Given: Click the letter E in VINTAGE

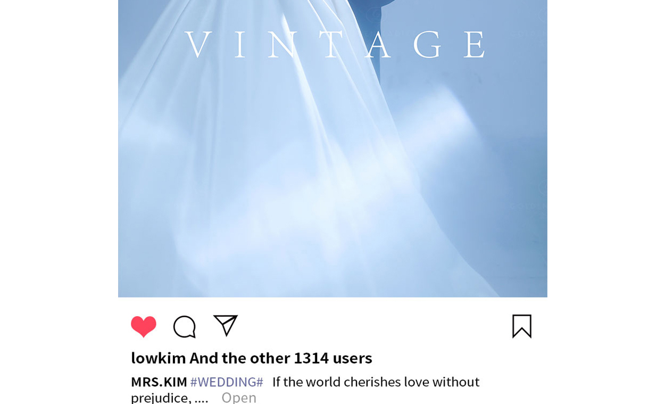Looking at the screenshot, I should (475, 45).
